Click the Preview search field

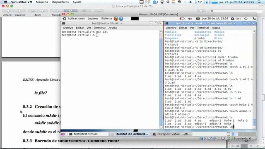tap(236, 11)
